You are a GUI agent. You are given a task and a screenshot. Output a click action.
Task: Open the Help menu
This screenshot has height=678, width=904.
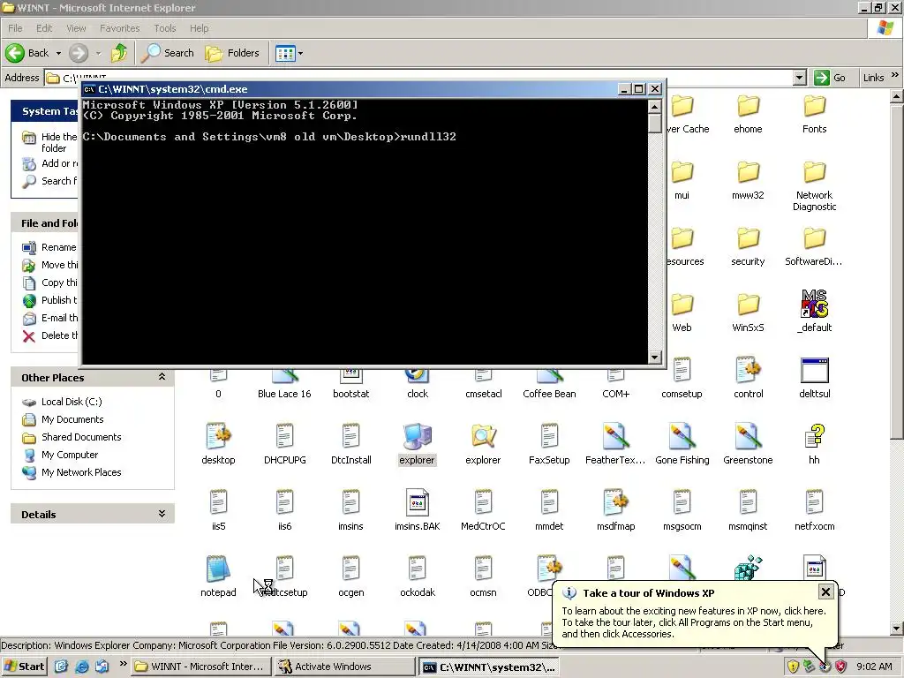(x=199, y=28)
